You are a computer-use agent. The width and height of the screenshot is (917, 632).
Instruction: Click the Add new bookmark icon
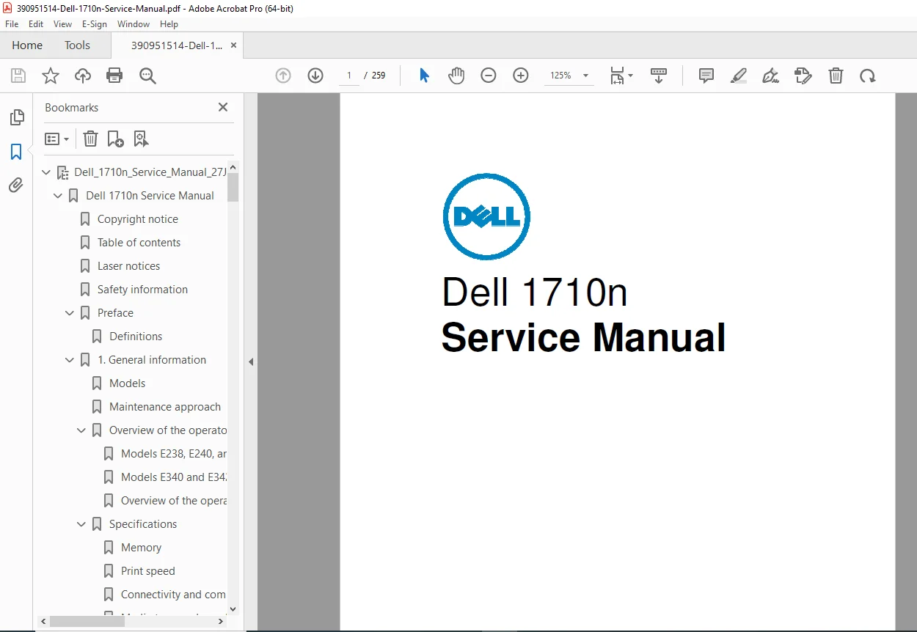pos(115,139)
